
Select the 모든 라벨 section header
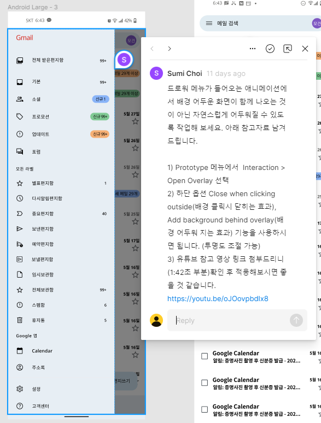pos(25,169)
